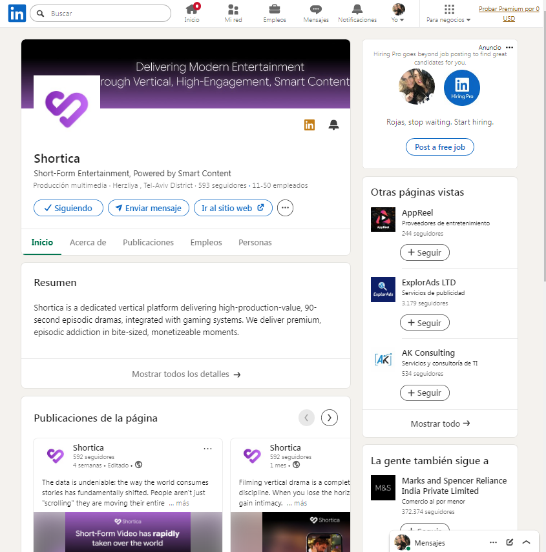This screenshot has width=546, height=552.
Task: Compose new message with pencil icon
Action: pyautogui.click(x=510, y=542)
